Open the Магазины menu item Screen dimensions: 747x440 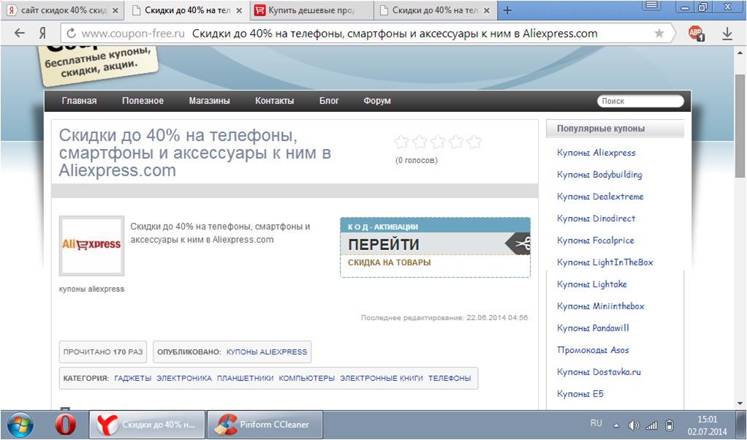(209, 101)
